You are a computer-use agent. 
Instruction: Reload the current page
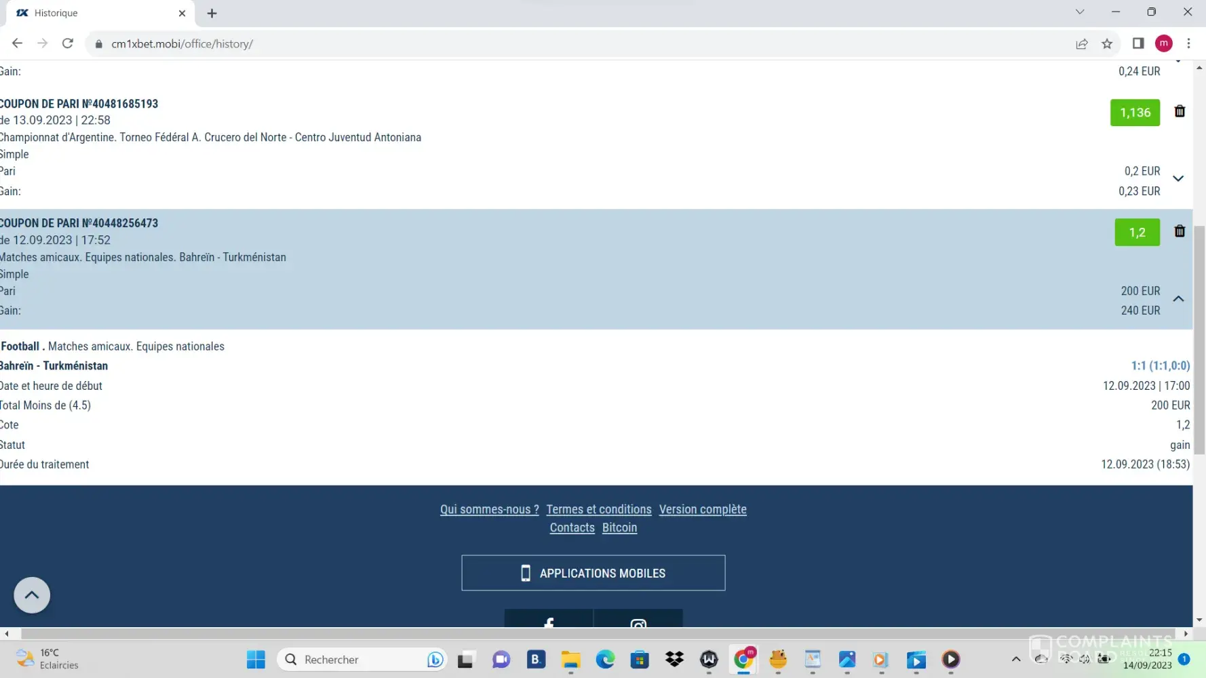point(67,43)
